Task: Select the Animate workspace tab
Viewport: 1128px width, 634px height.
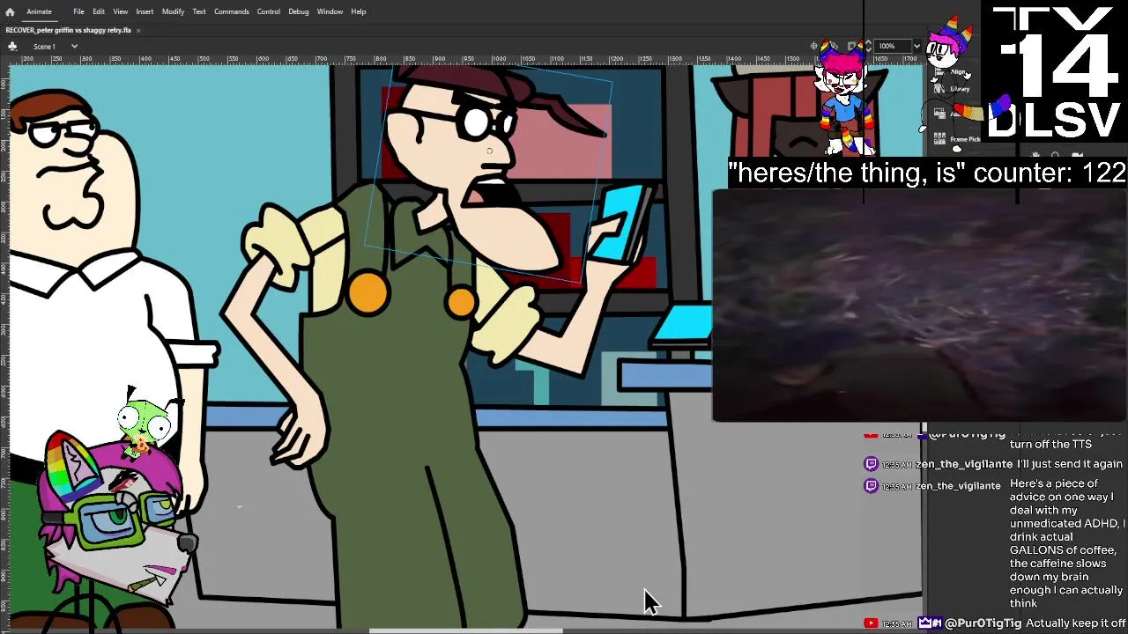Action: pyautogui.click(x=39, y=11)
